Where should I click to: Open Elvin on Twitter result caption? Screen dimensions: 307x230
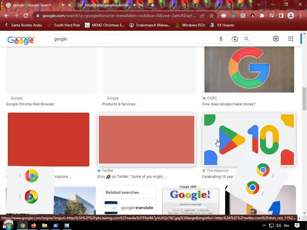pos(132,177)
